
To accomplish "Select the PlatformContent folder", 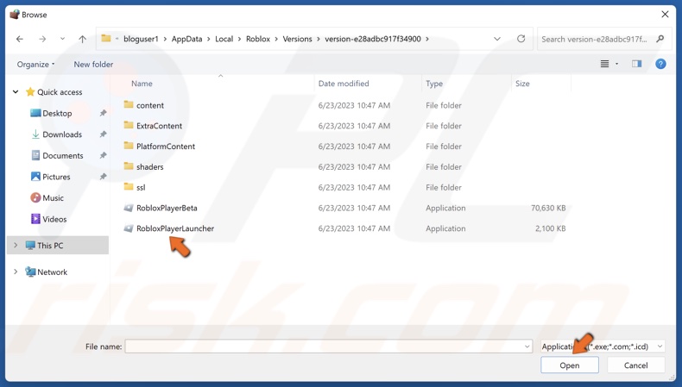I will (x=166, y=147).
